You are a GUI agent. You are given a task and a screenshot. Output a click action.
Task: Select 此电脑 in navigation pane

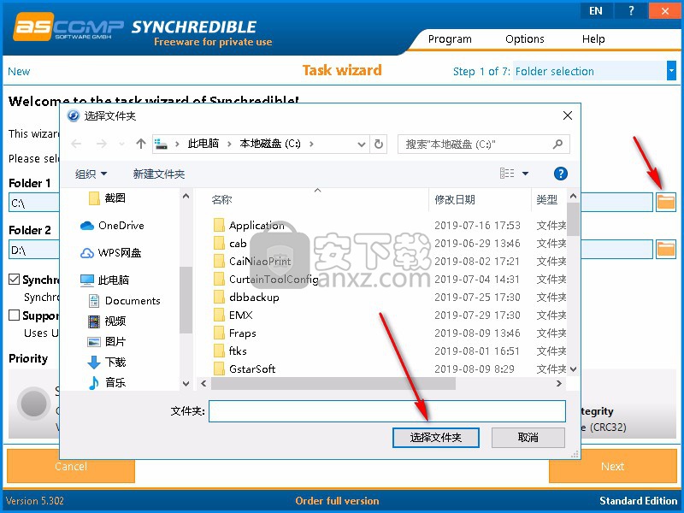point(104,280)
